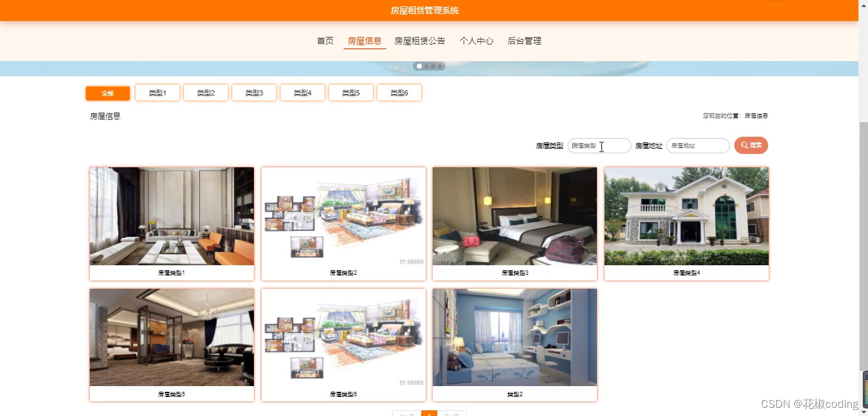Viewport: 868px width, 416px height.
Task: Click the blue bedroom 类型2 listing
Action: pyautogui.click(x=514, y=338)
